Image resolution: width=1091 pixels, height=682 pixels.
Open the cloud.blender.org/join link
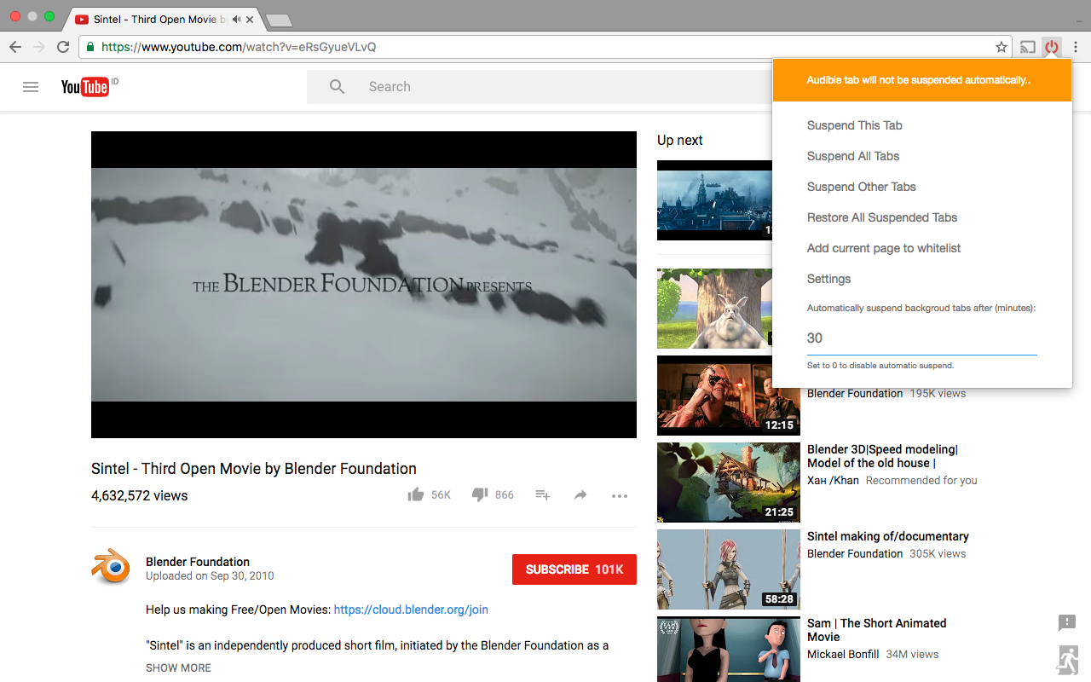411,610
